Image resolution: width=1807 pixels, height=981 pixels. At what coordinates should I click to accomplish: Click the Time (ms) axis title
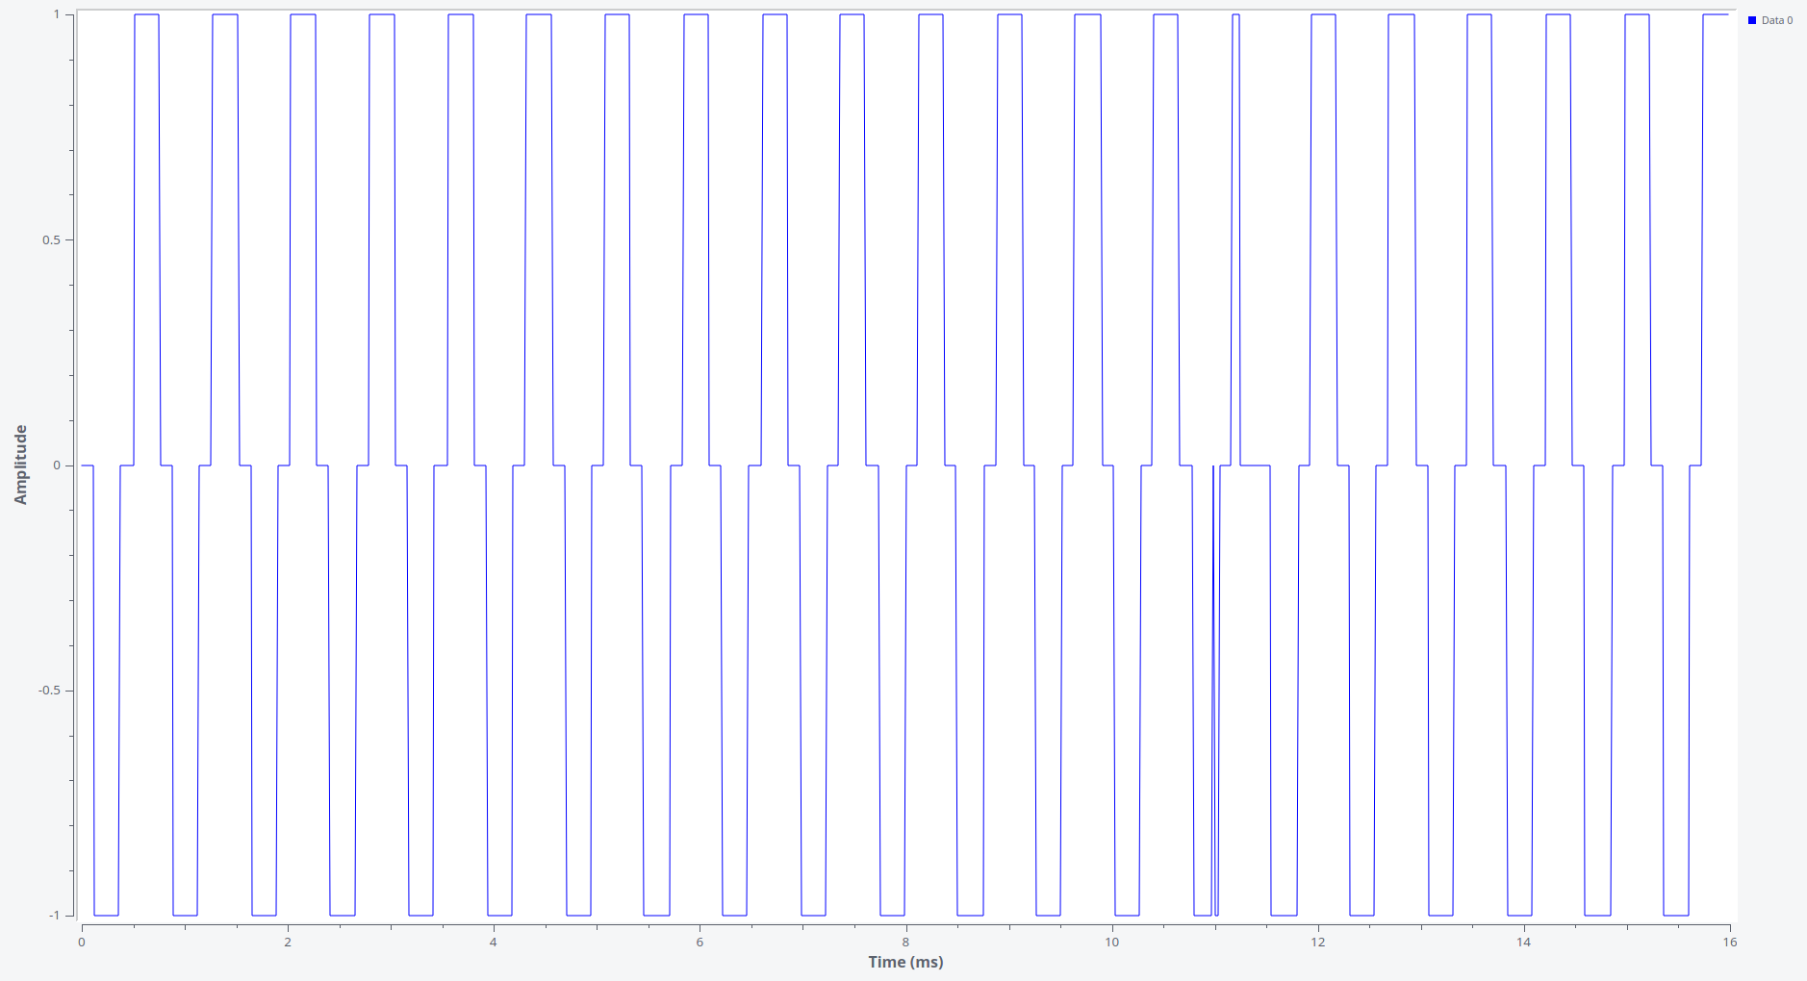904,961
